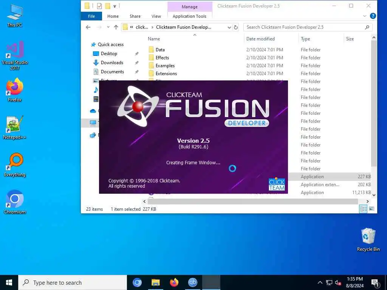Click quick access New Folder icon

pos(108,6)
